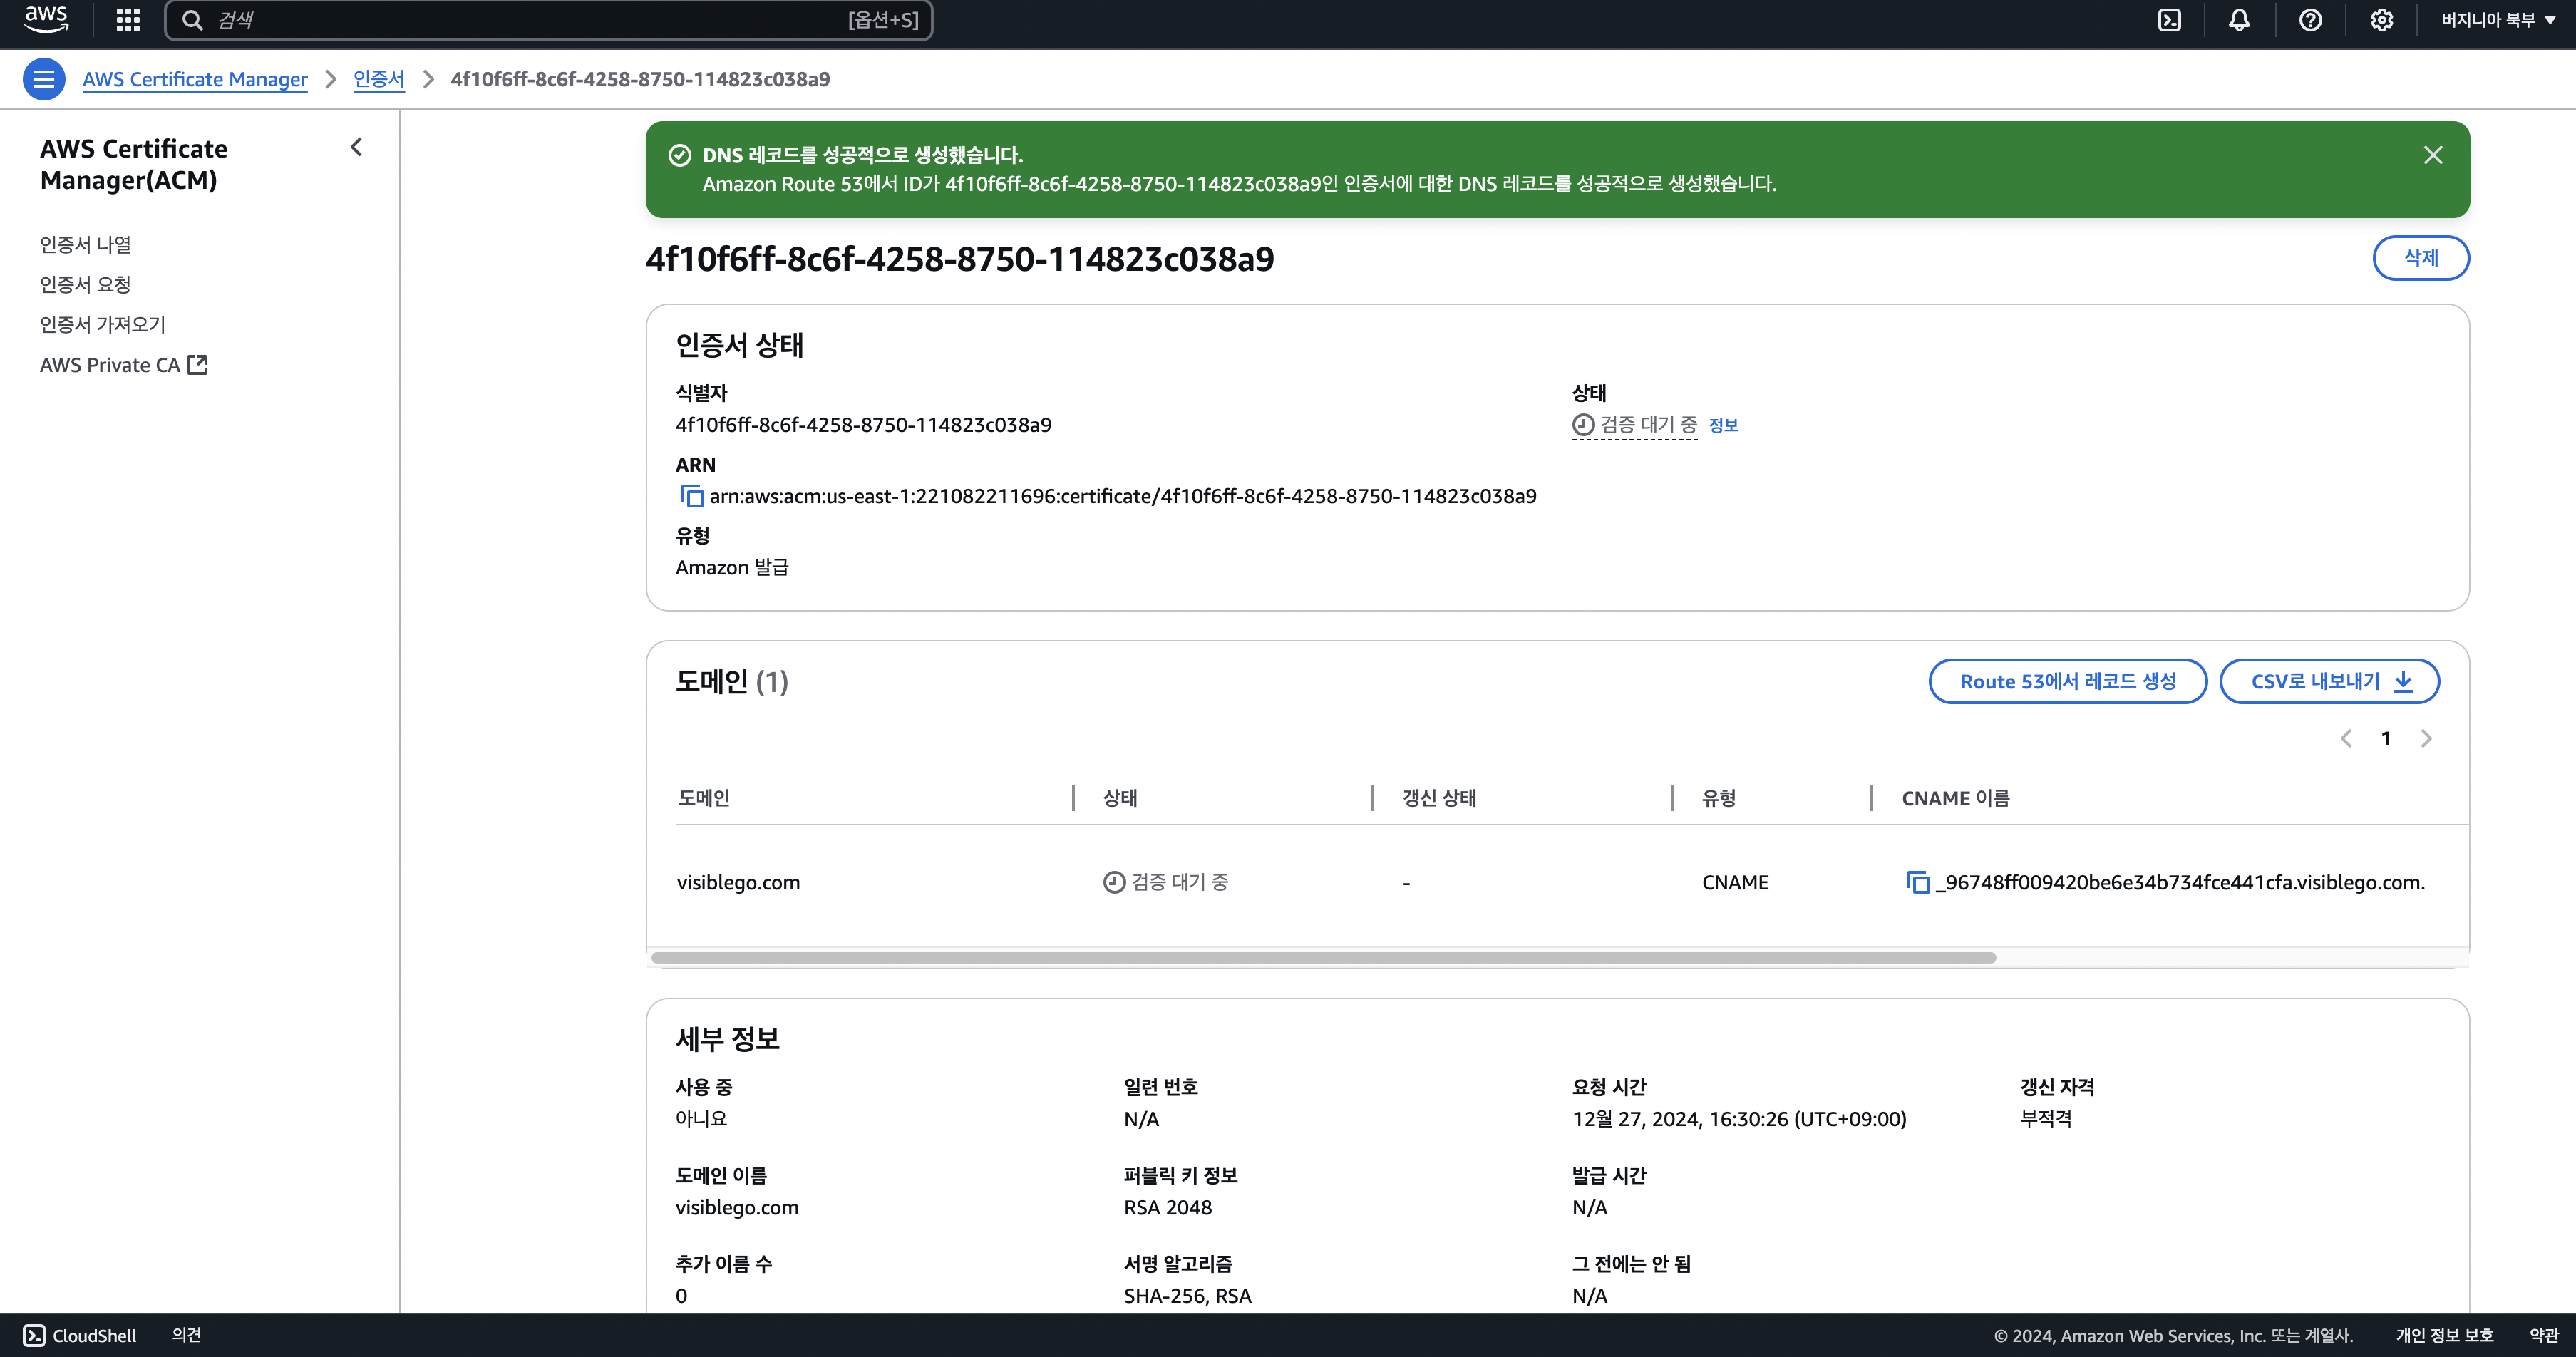
Task: Click 의견 feedback link in footer
Action: click(186, 1335)
